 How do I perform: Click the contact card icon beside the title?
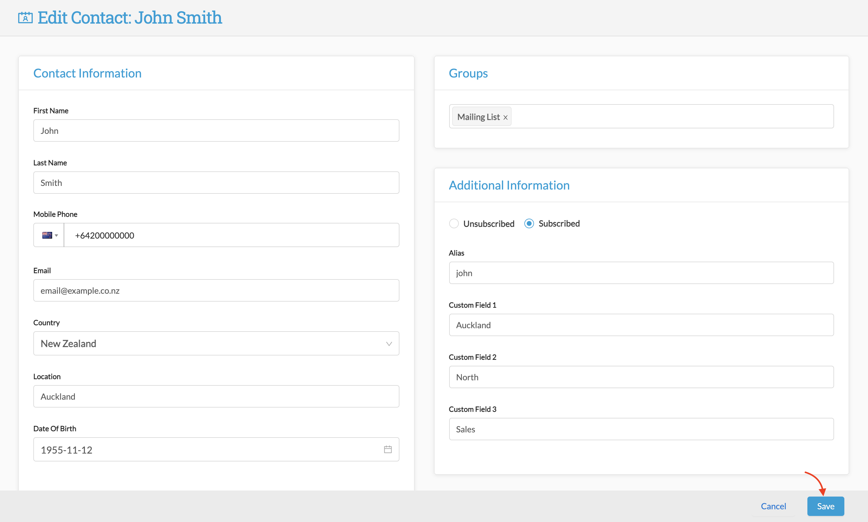[25, 18]
